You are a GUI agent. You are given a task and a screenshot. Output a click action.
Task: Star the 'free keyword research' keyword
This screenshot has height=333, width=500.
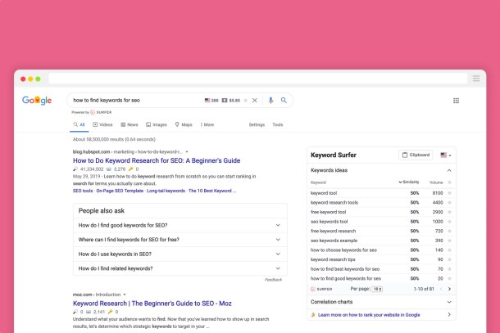450,231
